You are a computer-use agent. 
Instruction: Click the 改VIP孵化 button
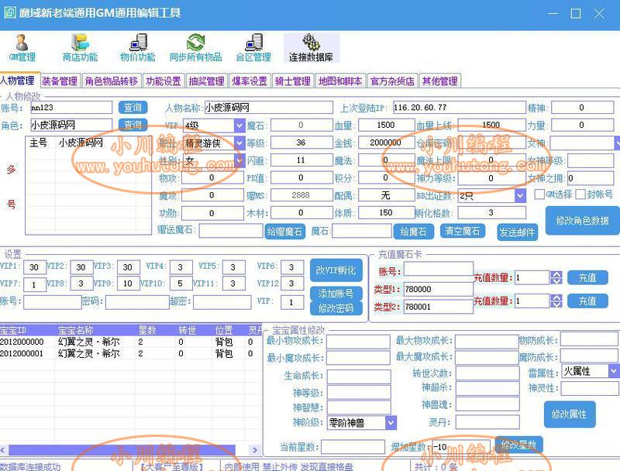click(336, 270)
